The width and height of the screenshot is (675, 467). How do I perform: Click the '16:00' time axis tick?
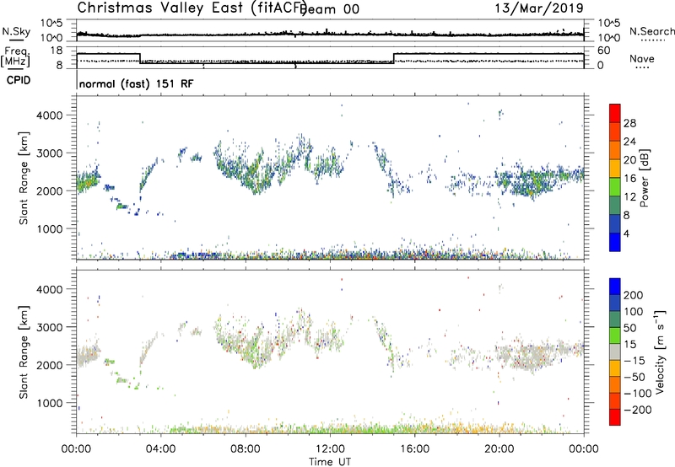pyautogui.click(x=414, y=449)
